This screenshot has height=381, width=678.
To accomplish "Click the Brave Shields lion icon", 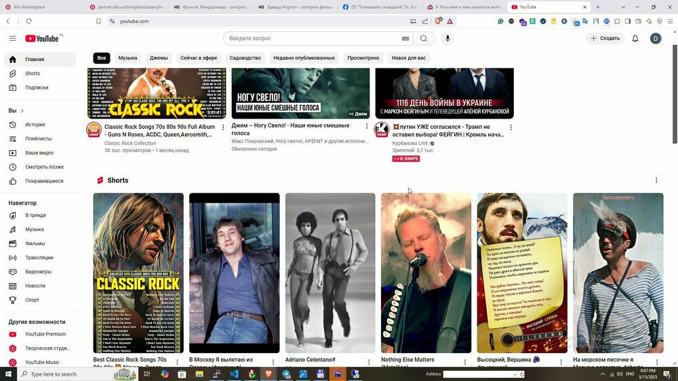I will (x=438, y=21).
